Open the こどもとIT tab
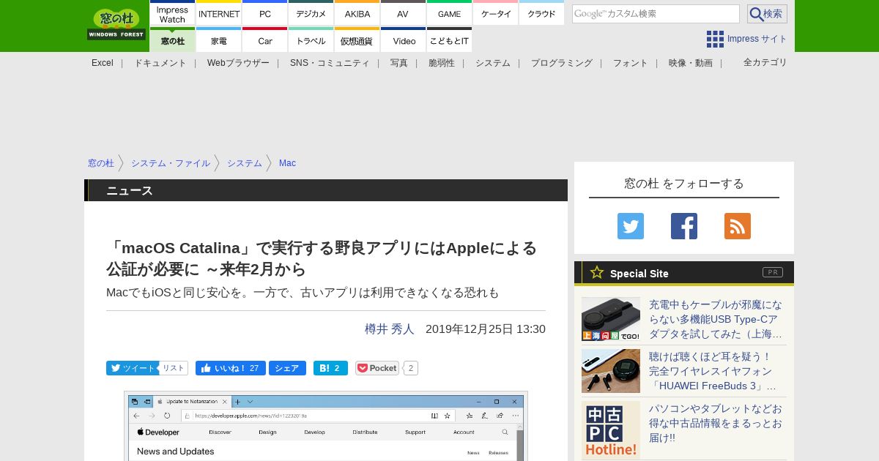 (x=449, y=40)
